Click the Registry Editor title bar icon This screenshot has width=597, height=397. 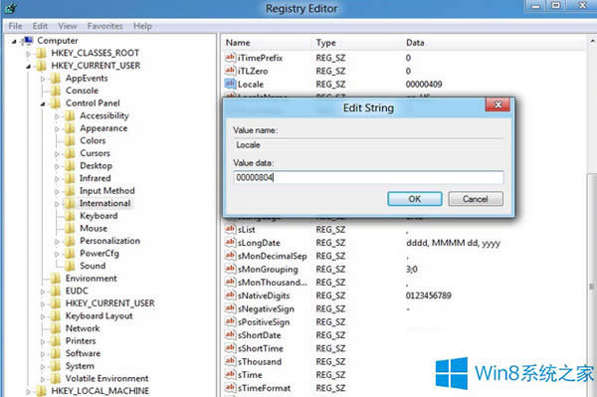click(11, 8)
